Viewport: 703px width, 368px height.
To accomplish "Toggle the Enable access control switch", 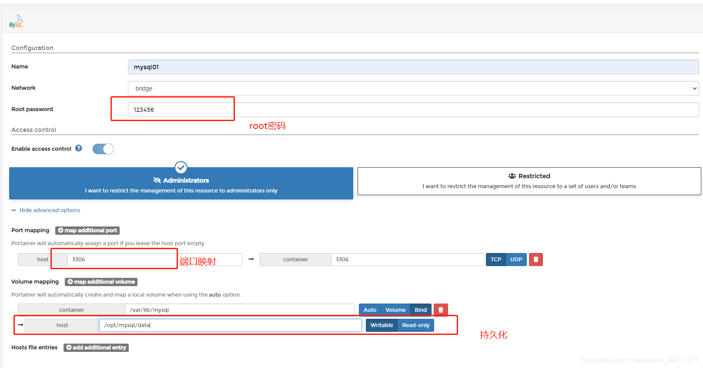I will [103, 149].
